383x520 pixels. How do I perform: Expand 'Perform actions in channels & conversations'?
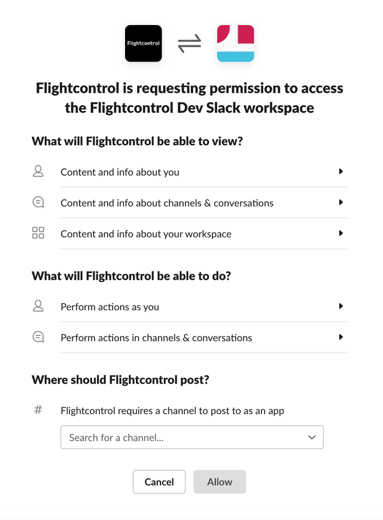click(342, 337)
